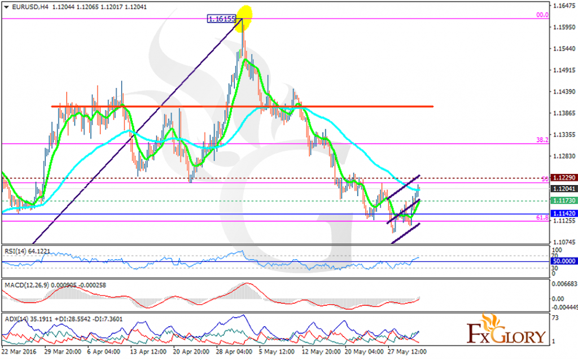Click the 1.14915 price axis value
578x359 pixels.
point(564,70)
